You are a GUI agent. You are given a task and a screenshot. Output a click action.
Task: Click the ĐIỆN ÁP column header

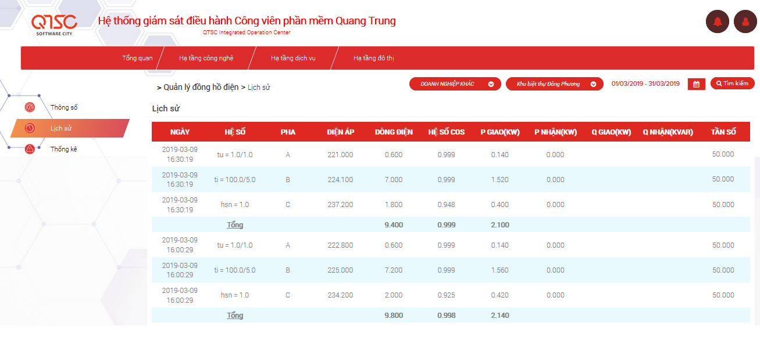click(340, 132)
